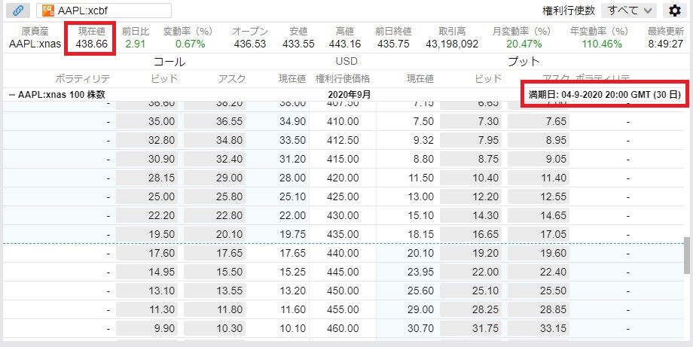The image size is (693, 347).
Task: Click the コール section header
Action: click(x=169, y=62)
